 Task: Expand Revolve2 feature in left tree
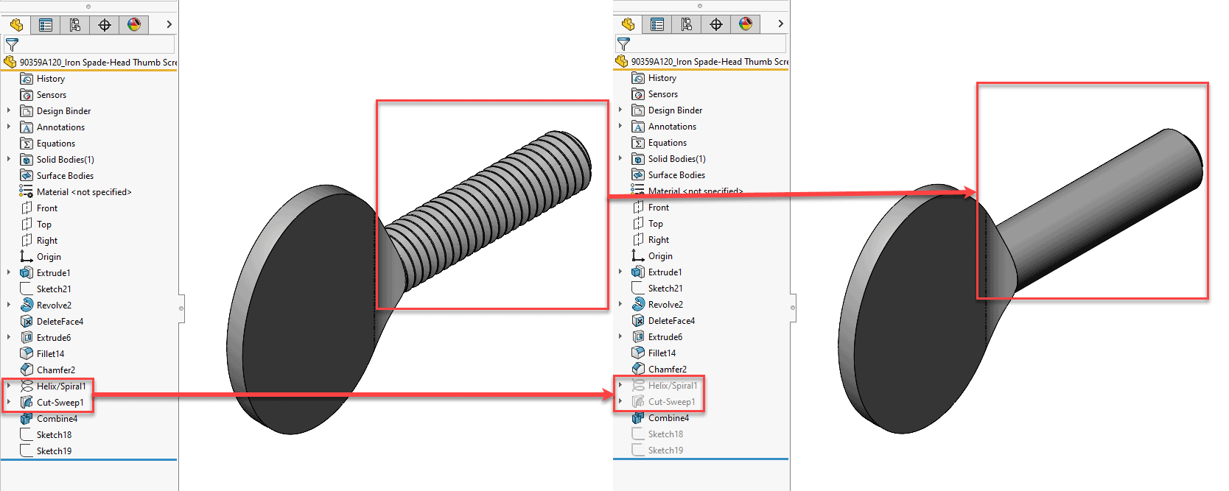(9, 305)
